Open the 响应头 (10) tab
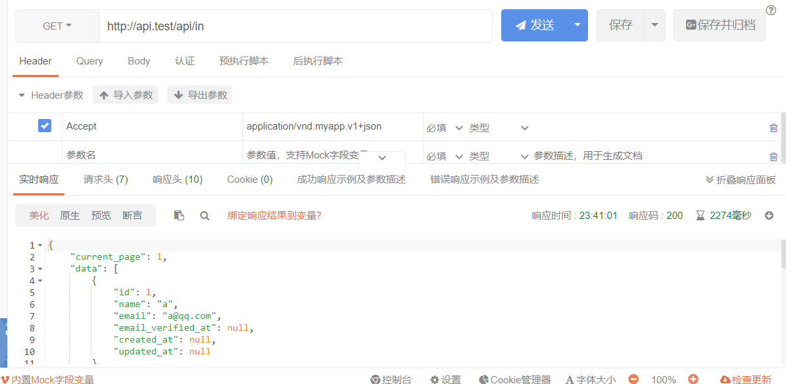Image resolution: width=786 pixels, height=384 pixels. 178,180
